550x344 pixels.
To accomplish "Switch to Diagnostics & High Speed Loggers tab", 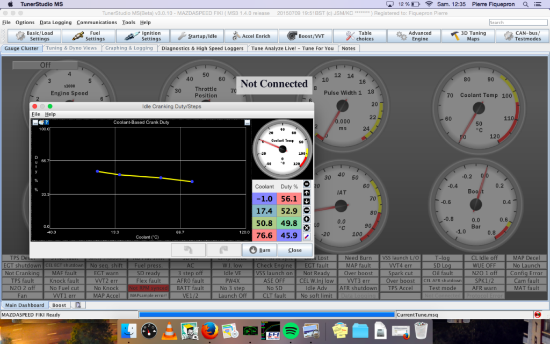I will tap(202, 48).
